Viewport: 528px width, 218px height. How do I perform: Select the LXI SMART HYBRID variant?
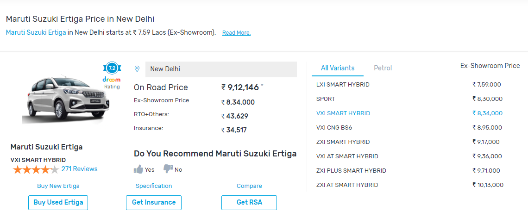[343, 85]
